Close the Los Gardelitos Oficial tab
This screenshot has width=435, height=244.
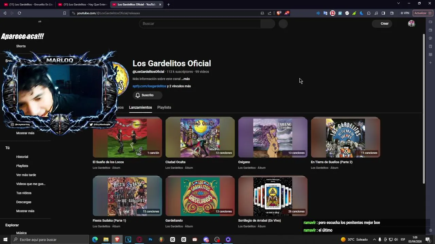pos(160,4)
